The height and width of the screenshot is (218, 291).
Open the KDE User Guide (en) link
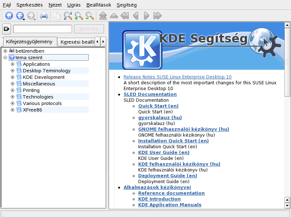point(164,153)
